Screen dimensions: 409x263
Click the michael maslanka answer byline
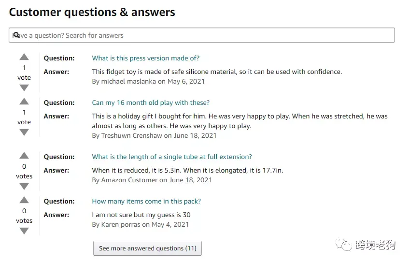148,82
